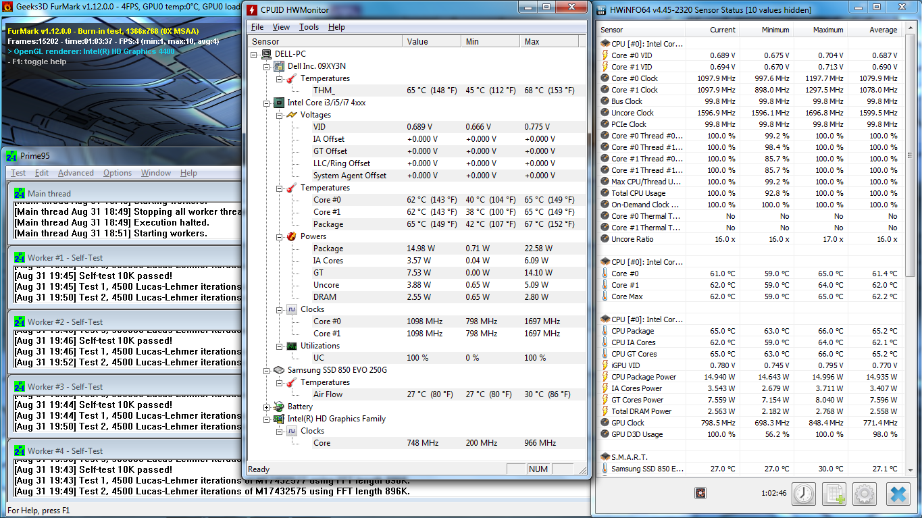This screenshot has width=922, height=518.
Task: Collapse the Intel Core i3/i5/i7 4xxx node
Action: (x=266, y=103)
